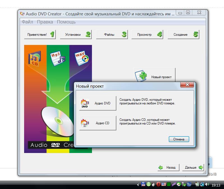The height and width of the screenshot is (189, 224).
Task: Minimize the Audio DVD Creator window
Action: click(180, 13)
